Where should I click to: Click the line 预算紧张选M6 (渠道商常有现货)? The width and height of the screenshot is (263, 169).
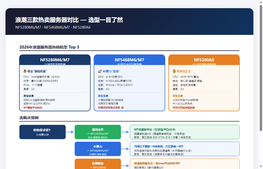(x=160, y=134)
